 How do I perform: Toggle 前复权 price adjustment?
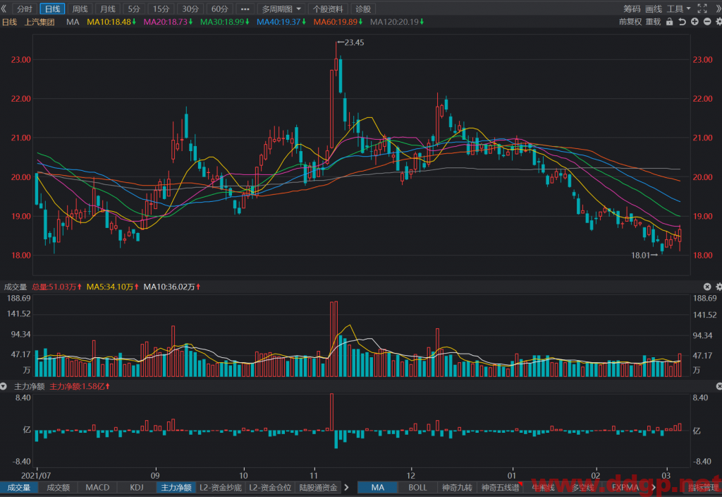(x=630, y=22)
